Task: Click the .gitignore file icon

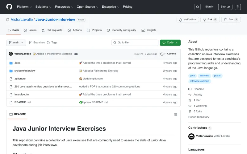Action: tap(11, 79)
